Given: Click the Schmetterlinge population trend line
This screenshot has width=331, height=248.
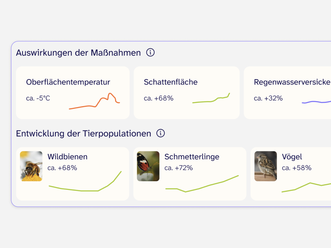Looking at the screenshot, I should tap(202, 183).
